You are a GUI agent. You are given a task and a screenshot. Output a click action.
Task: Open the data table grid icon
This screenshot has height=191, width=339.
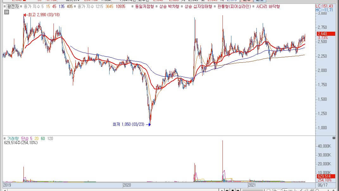[6, 12]
